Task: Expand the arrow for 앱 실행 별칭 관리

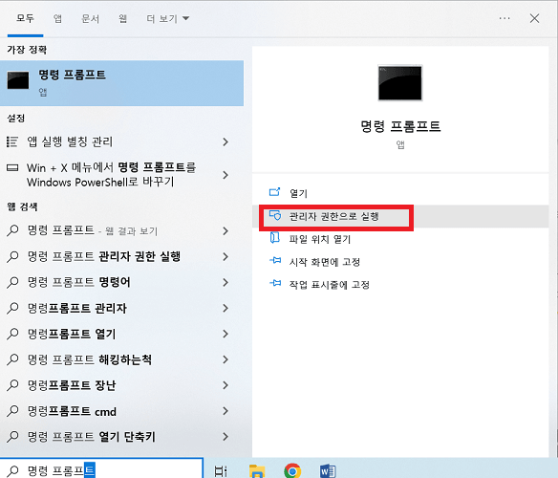Action: [225, 141]
